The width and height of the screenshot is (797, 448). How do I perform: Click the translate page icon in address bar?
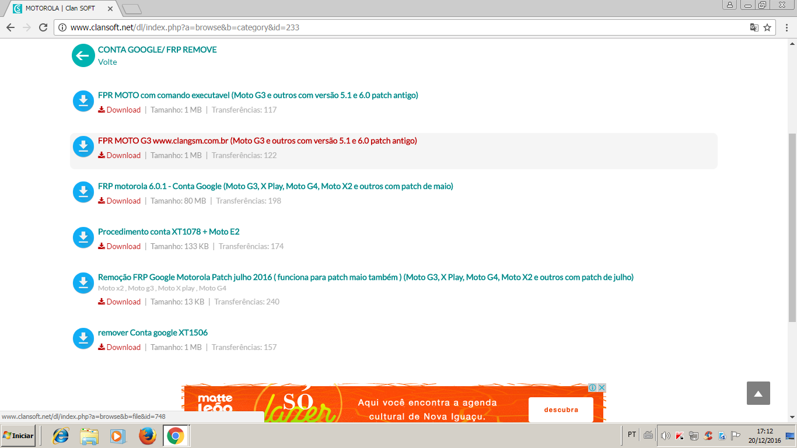click(x=754, y=27)
